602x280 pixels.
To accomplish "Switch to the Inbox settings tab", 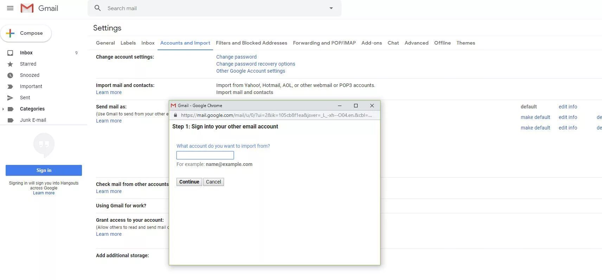I will click(x=148, y=43).
